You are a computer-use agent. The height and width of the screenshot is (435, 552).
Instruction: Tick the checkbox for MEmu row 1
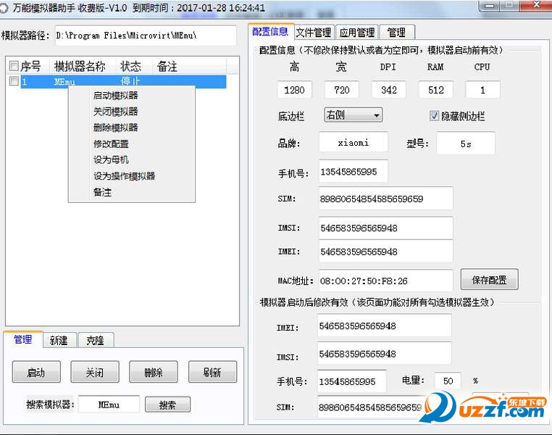coord(14,82)
